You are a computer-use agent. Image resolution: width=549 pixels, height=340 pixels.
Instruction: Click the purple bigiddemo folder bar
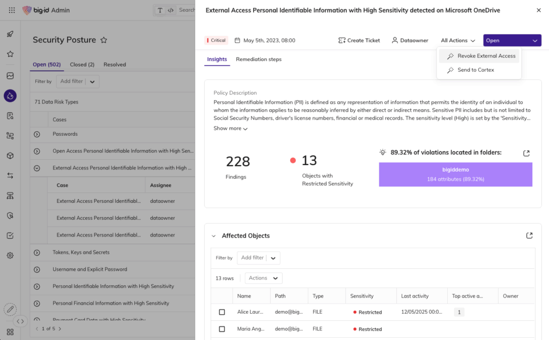455,174
